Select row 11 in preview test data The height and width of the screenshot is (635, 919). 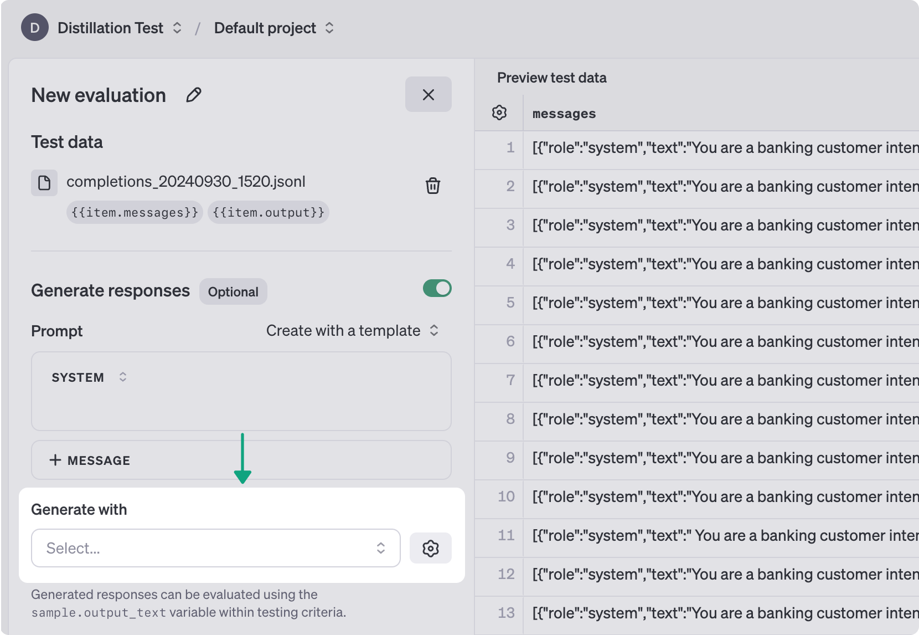720,536
